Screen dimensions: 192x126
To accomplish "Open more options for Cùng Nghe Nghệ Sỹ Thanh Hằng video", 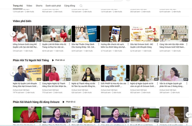I will (69, 83).
